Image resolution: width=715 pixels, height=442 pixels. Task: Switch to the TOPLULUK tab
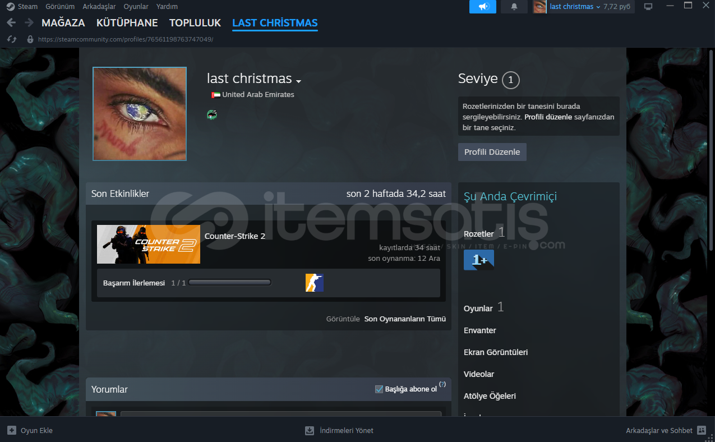pyautogui.click(x=195, y=23)
